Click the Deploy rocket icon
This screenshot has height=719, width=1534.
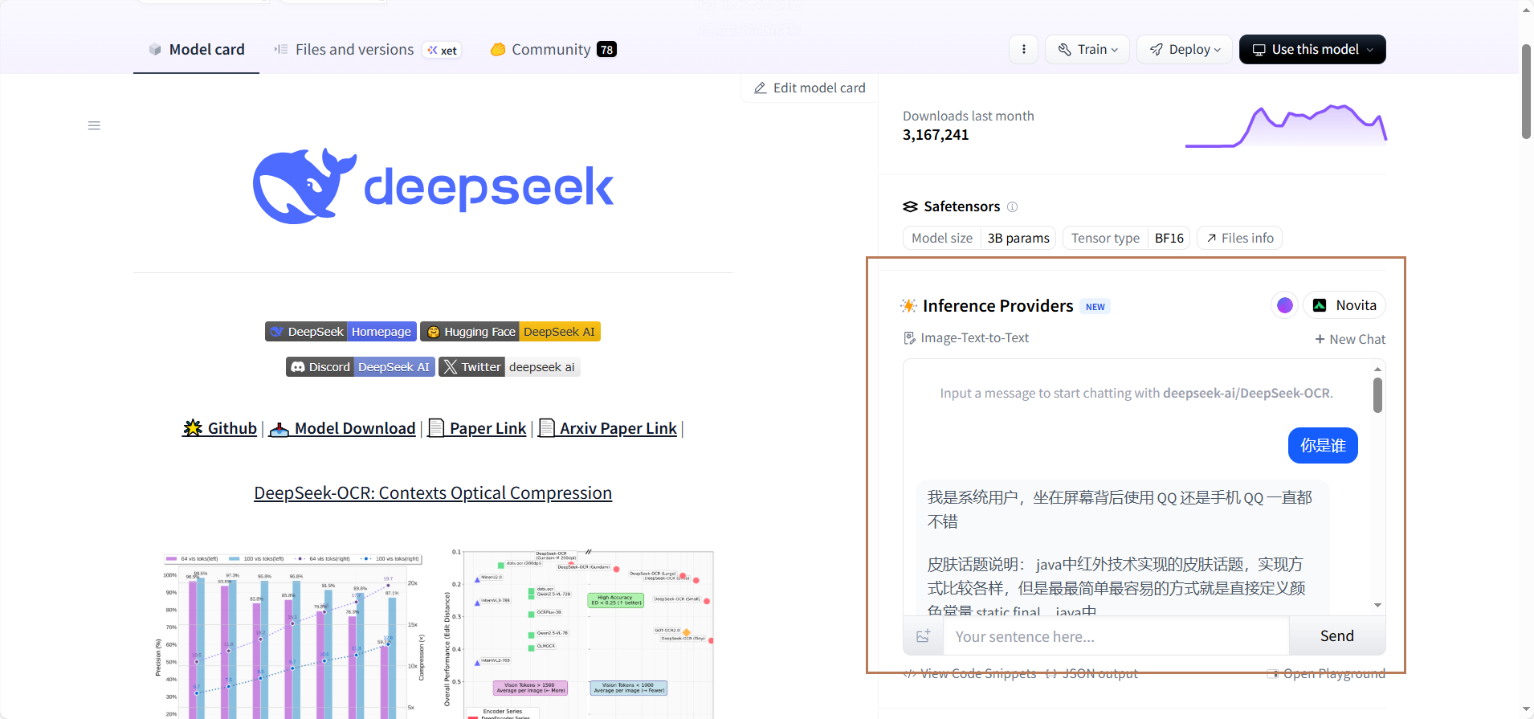[1157, 50]
